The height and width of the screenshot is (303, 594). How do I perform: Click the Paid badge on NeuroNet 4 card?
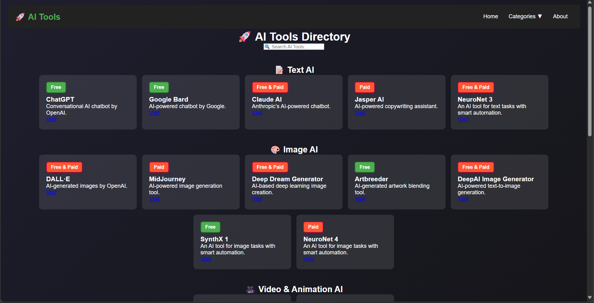click(313, 227)
